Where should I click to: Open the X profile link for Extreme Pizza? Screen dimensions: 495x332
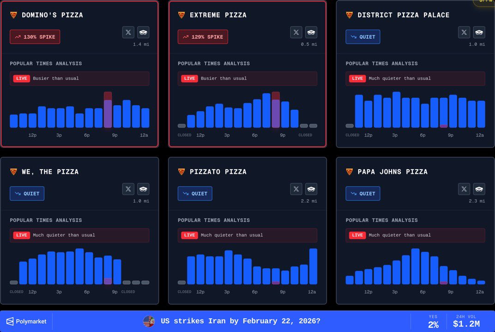pos(296,32)
